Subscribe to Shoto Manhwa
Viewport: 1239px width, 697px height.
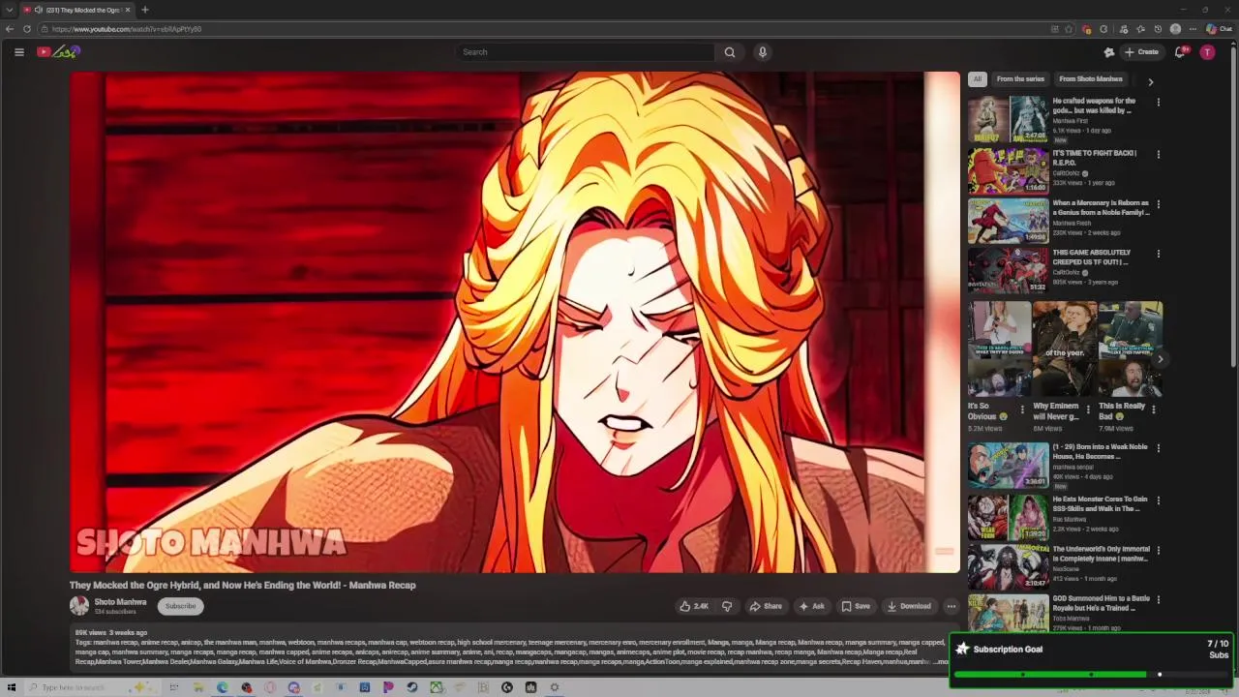[x=180, y=606]
